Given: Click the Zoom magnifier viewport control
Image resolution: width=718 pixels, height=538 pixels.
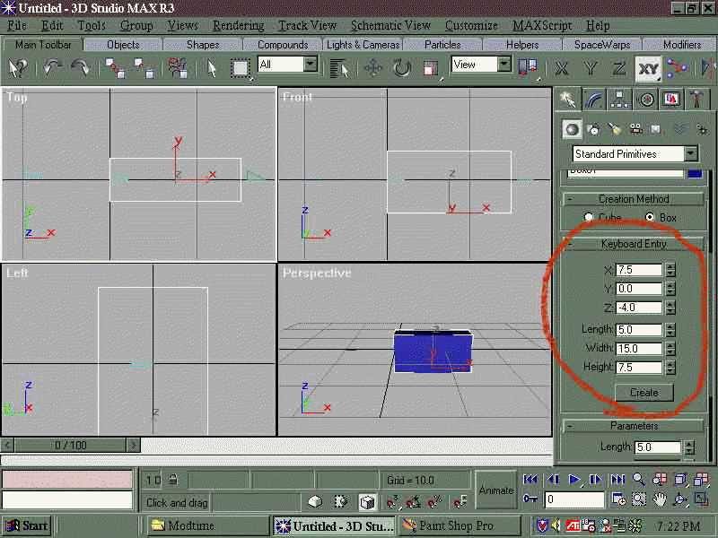Looking at the screenshot, I should 639,480.
